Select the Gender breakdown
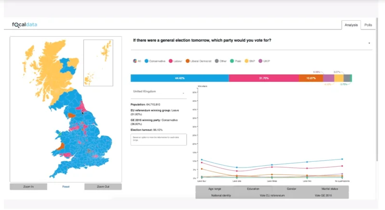 292,189
